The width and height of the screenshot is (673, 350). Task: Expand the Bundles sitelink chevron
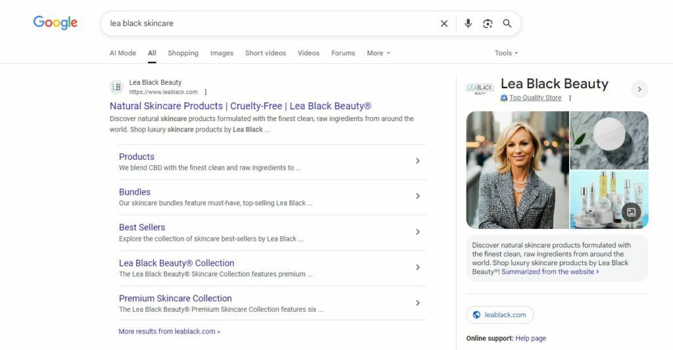pos(417,196)
